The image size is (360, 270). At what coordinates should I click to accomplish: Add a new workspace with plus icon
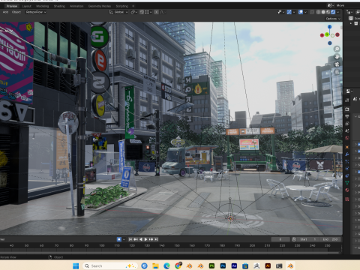tap(133, 6)
